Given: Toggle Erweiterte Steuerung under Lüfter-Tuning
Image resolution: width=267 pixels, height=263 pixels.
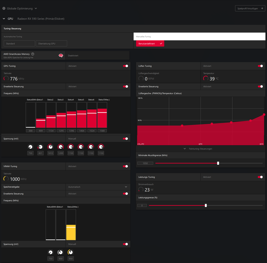Looking at the screenshot, I should click(x=260, y=87).
